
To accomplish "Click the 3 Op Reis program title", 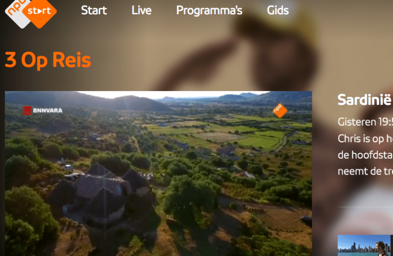I will (x=48, y=60).
